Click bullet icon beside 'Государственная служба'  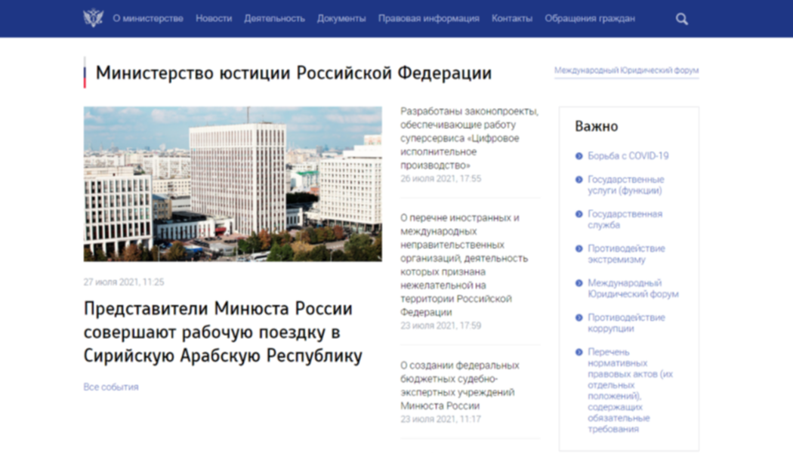(x=579, y=214)
